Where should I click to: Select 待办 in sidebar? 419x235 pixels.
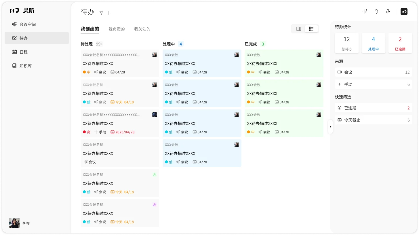click(x=37, y=38)
